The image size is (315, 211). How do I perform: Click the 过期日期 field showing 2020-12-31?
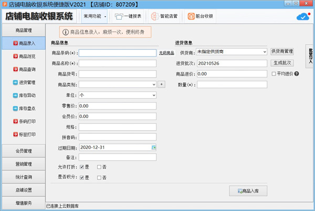[x=118, y=147]
